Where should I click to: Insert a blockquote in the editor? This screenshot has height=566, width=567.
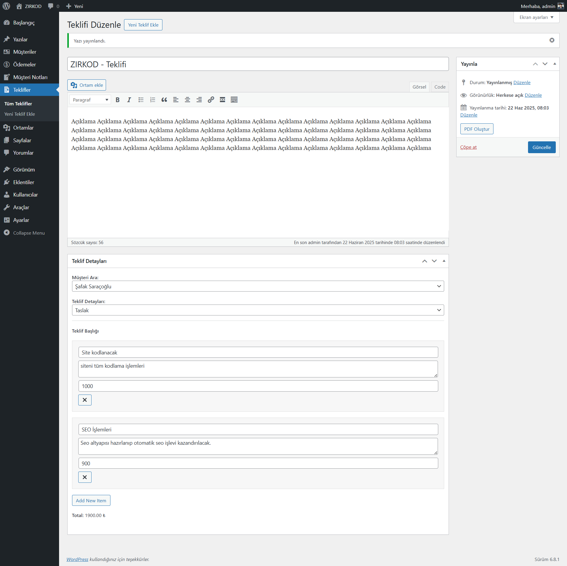[164, 100]
